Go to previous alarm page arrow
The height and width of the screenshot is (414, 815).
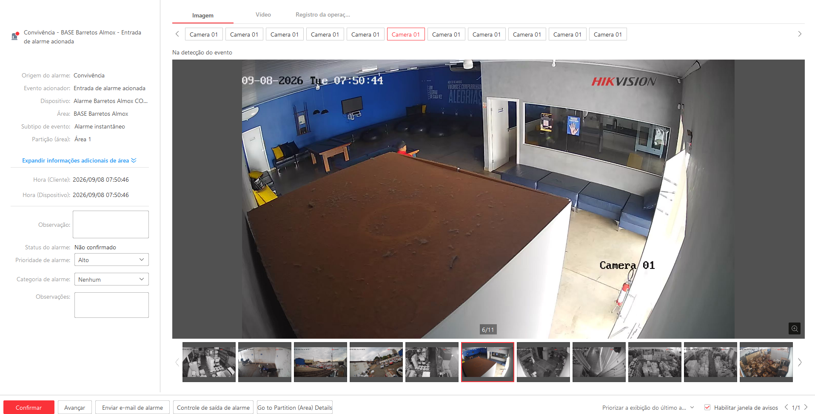click(787, 407)
